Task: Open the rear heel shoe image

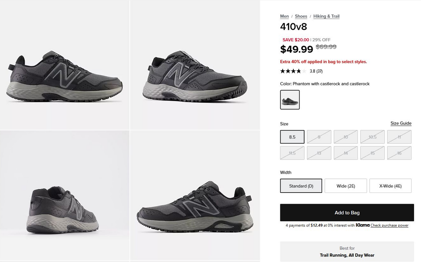Action: pyautogui.click(x=65, y=196)
